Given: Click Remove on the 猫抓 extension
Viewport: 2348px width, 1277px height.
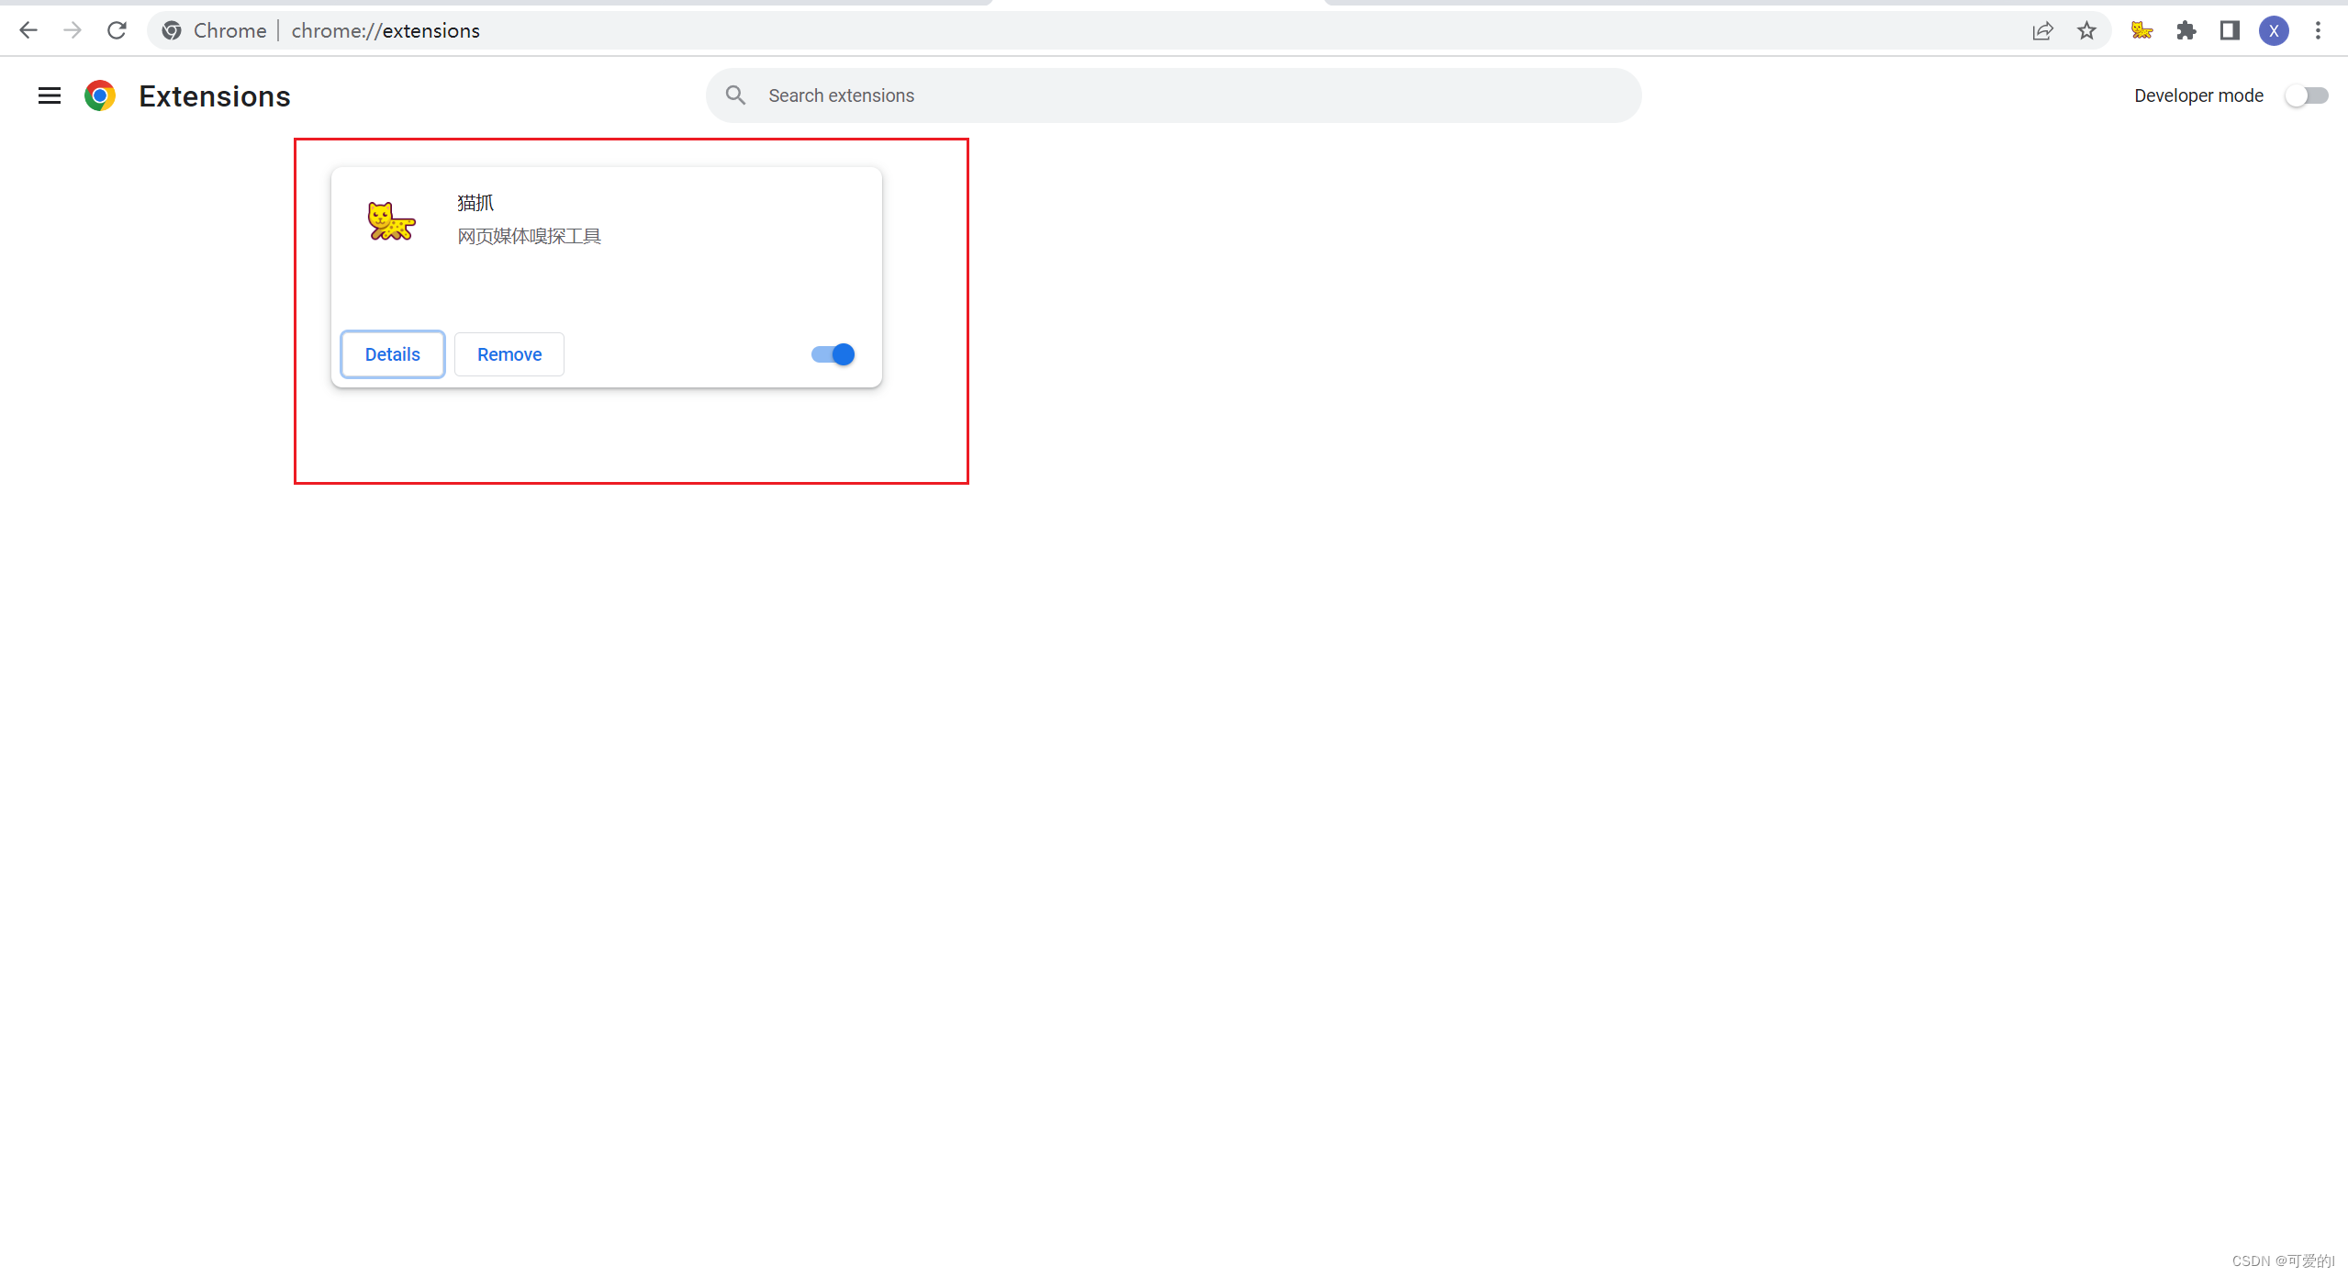Looking at the screenshot, I should [x=509, y=354].
